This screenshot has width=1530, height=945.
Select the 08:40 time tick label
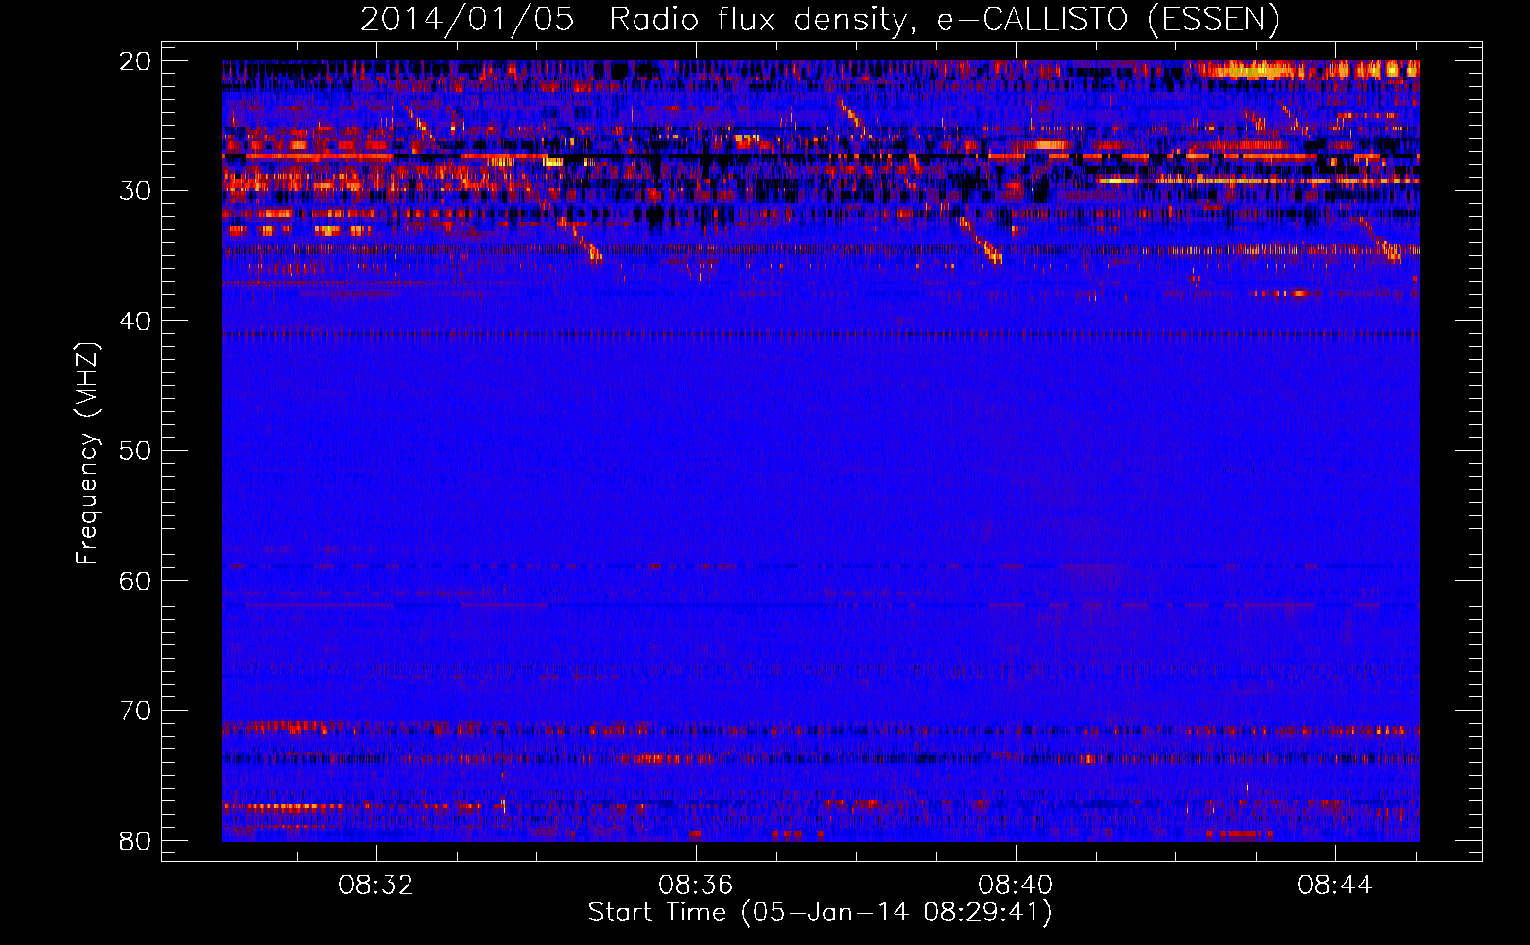tap(1016, 885)
